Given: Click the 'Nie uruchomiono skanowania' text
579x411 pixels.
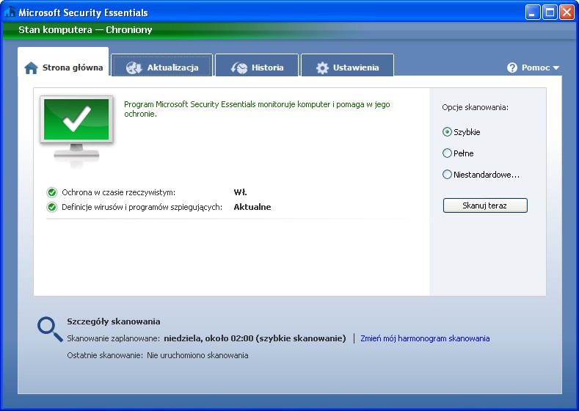Looking at the screenshot, I should coord(197,355).
